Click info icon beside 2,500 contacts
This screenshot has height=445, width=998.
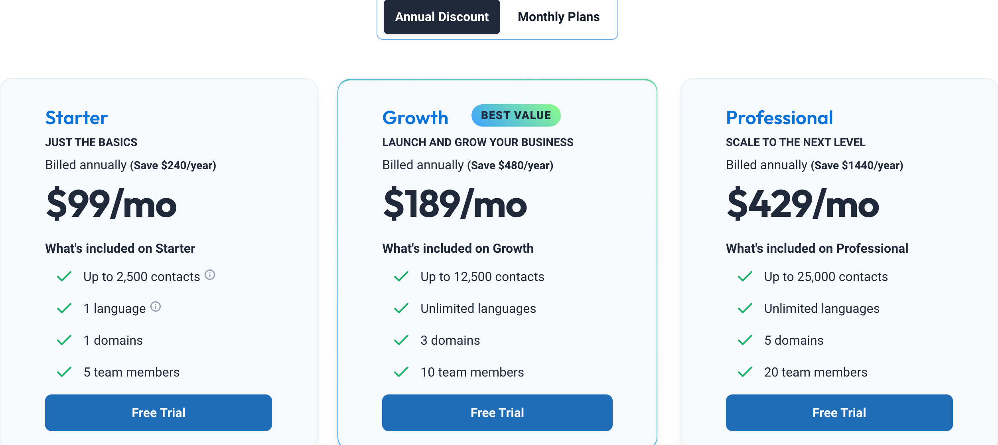(x=210, y=275)
